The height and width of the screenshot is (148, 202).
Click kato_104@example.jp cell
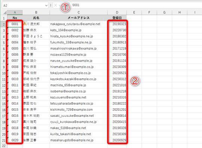click(79, 30)
